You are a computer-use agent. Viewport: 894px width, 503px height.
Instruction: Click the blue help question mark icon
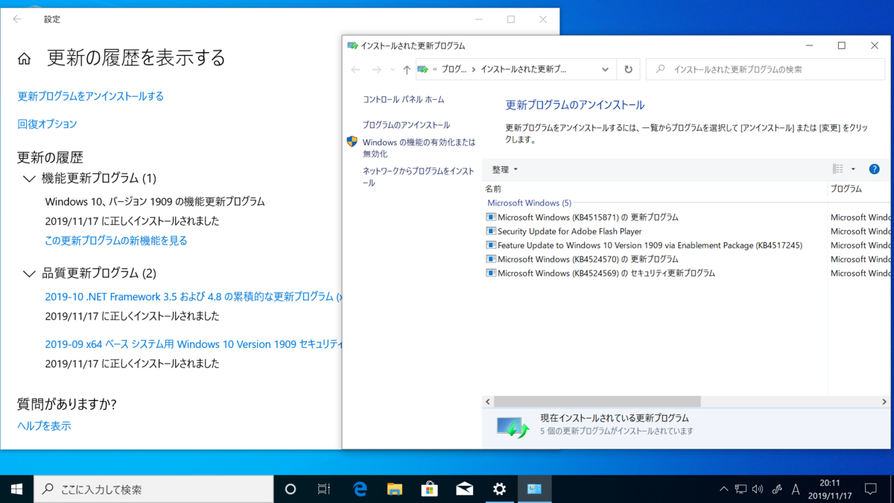875,169
